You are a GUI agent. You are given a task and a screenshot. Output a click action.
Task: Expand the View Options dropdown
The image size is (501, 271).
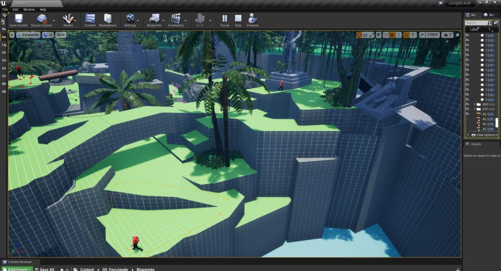point(487,135)
